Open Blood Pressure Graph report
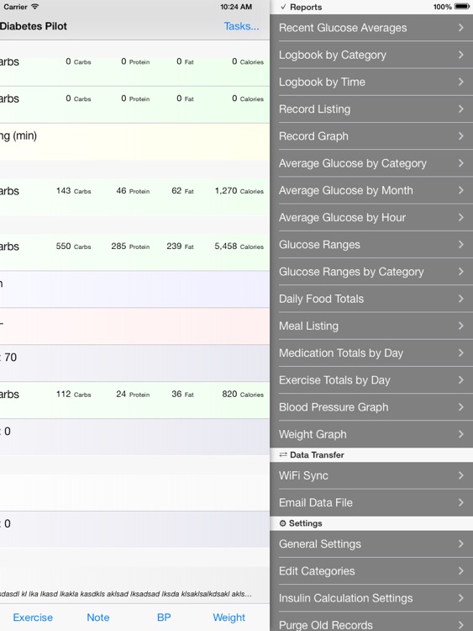This screenshot has height=631, width=473. (x=371, y=407)
